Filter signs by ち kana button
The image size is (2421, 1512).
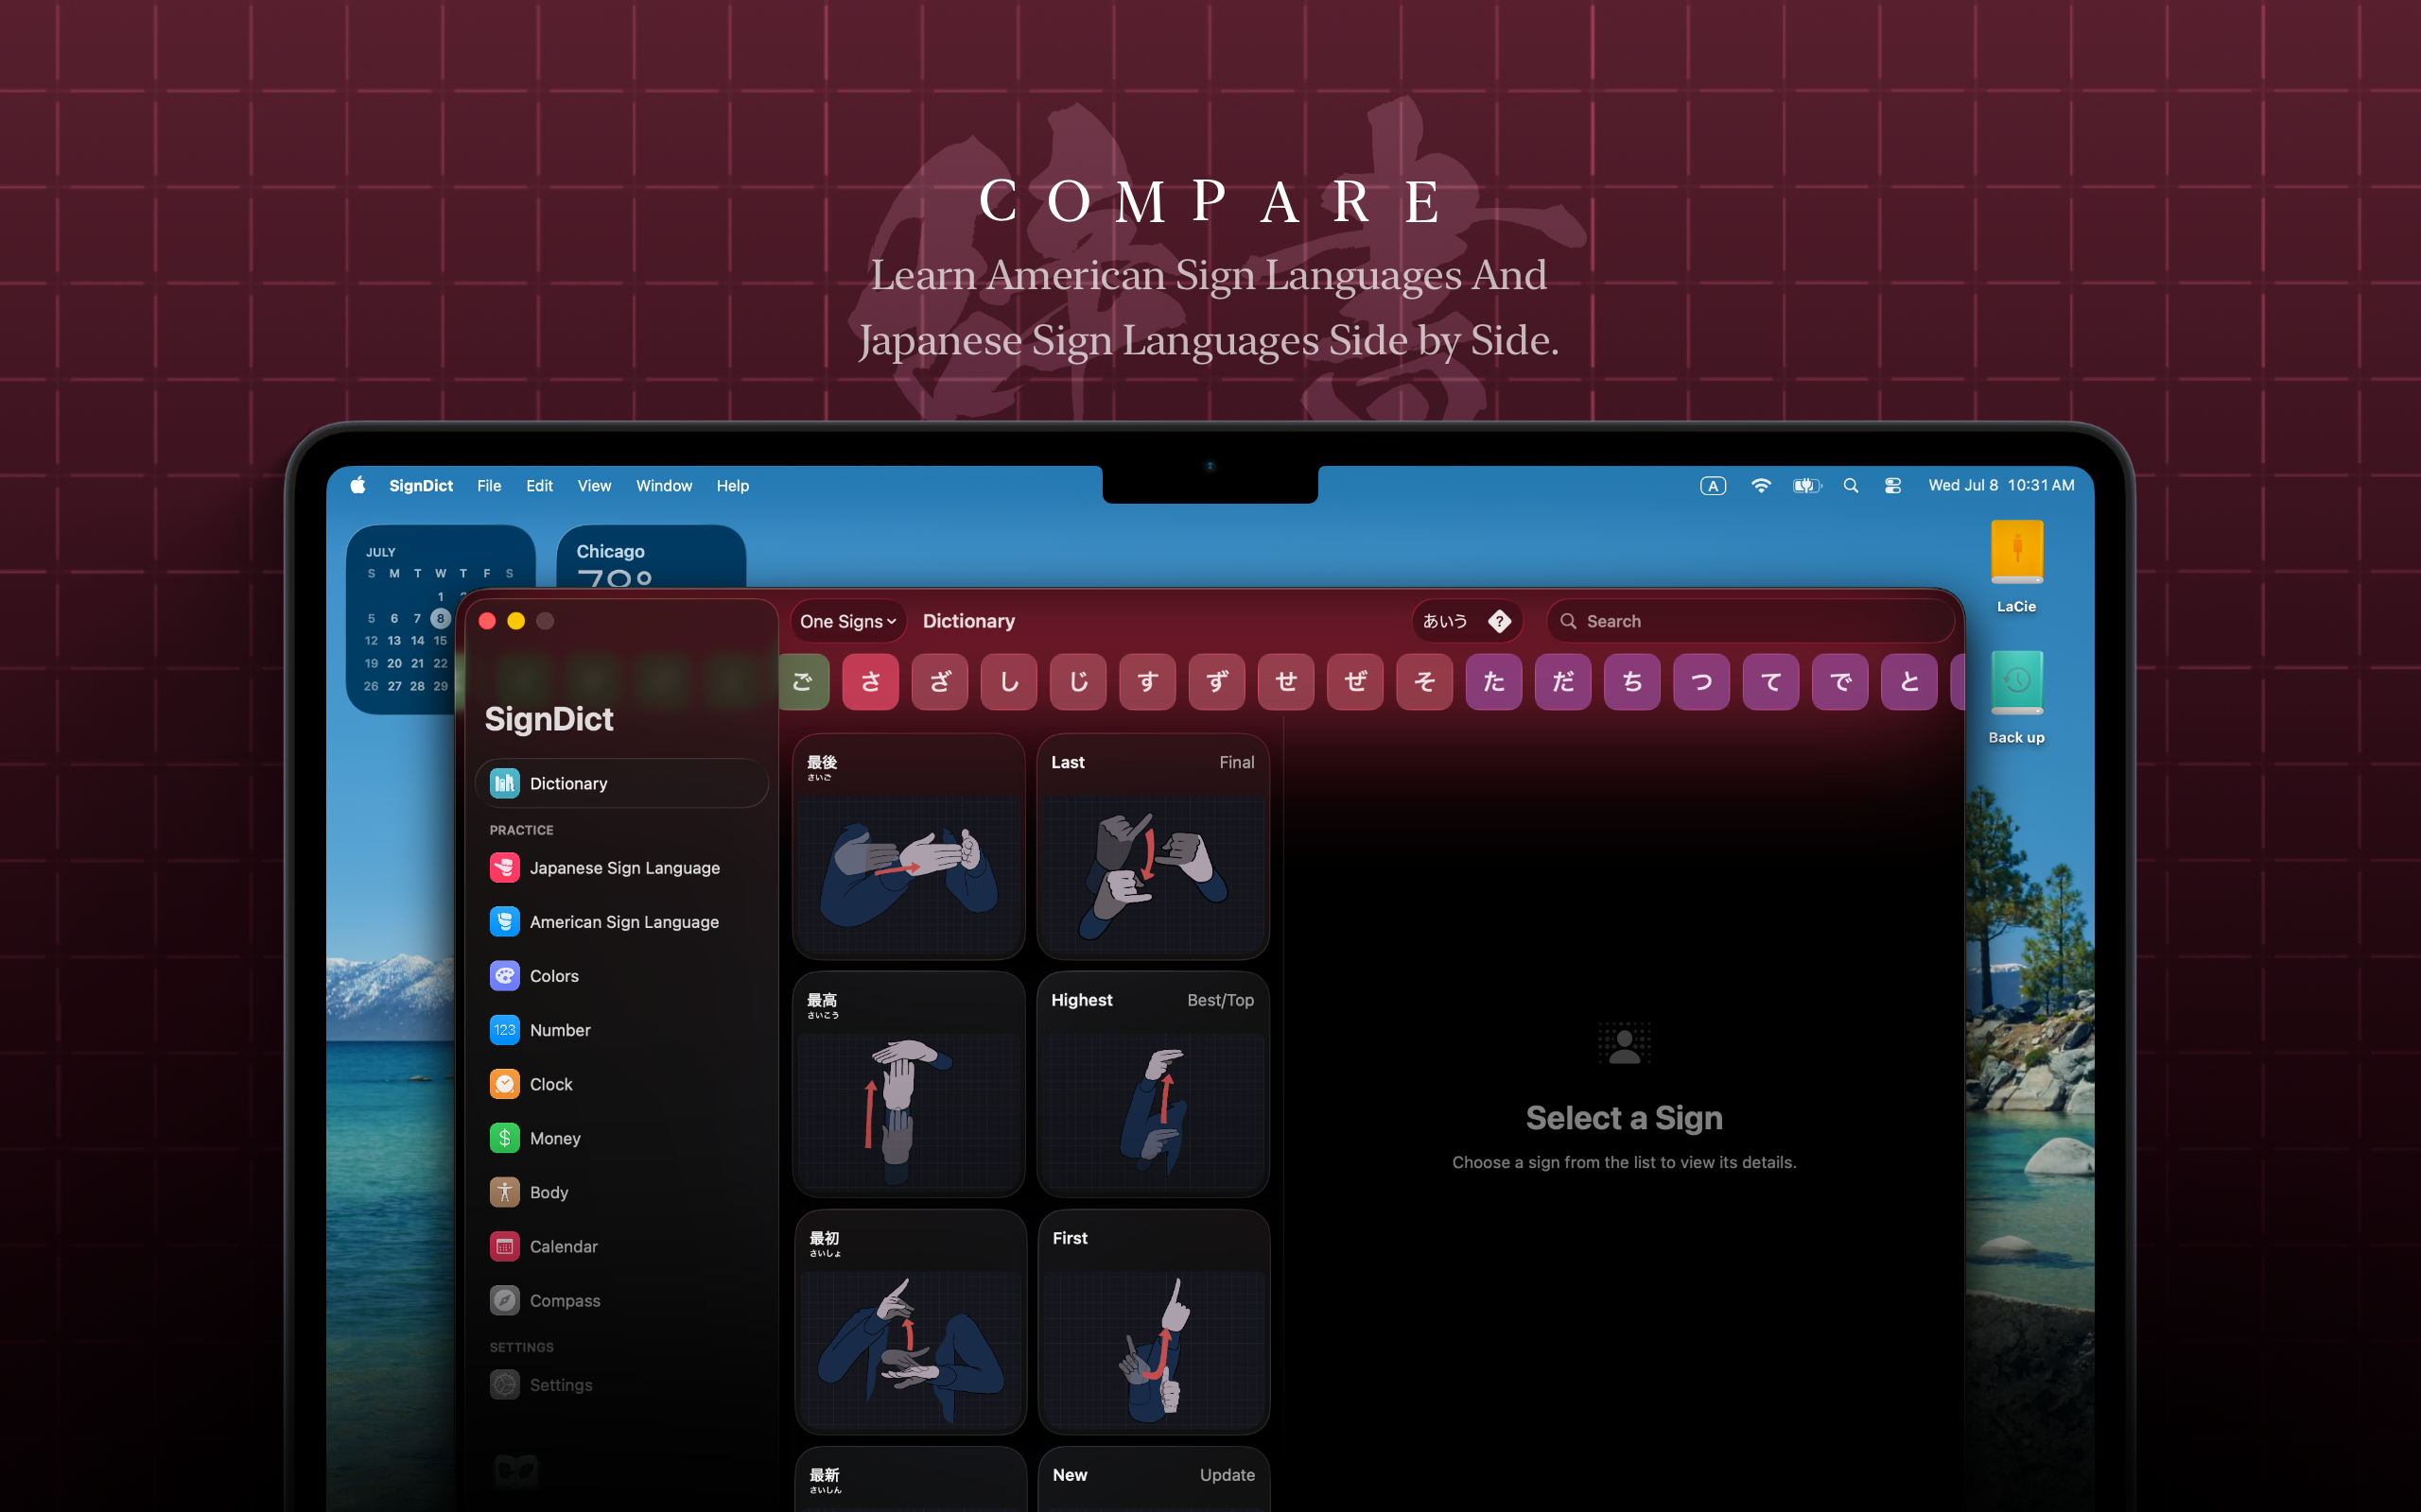tap(1631, 682)
